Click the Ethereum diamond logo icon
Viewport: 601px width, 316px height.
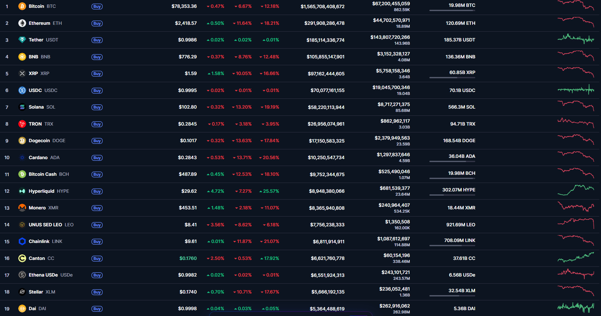[x=22, y=23]
